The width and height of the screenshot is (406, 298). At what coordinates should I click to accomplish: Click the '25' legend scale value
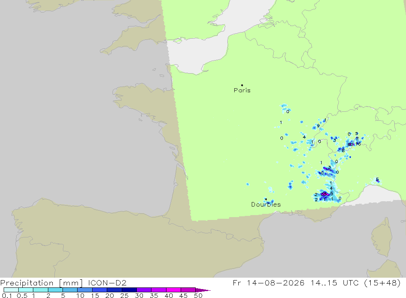(x=124, y=296)
